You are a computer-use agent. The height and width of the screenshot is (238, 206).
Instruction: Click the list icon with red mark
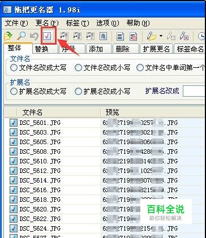[x=134, y=36]
